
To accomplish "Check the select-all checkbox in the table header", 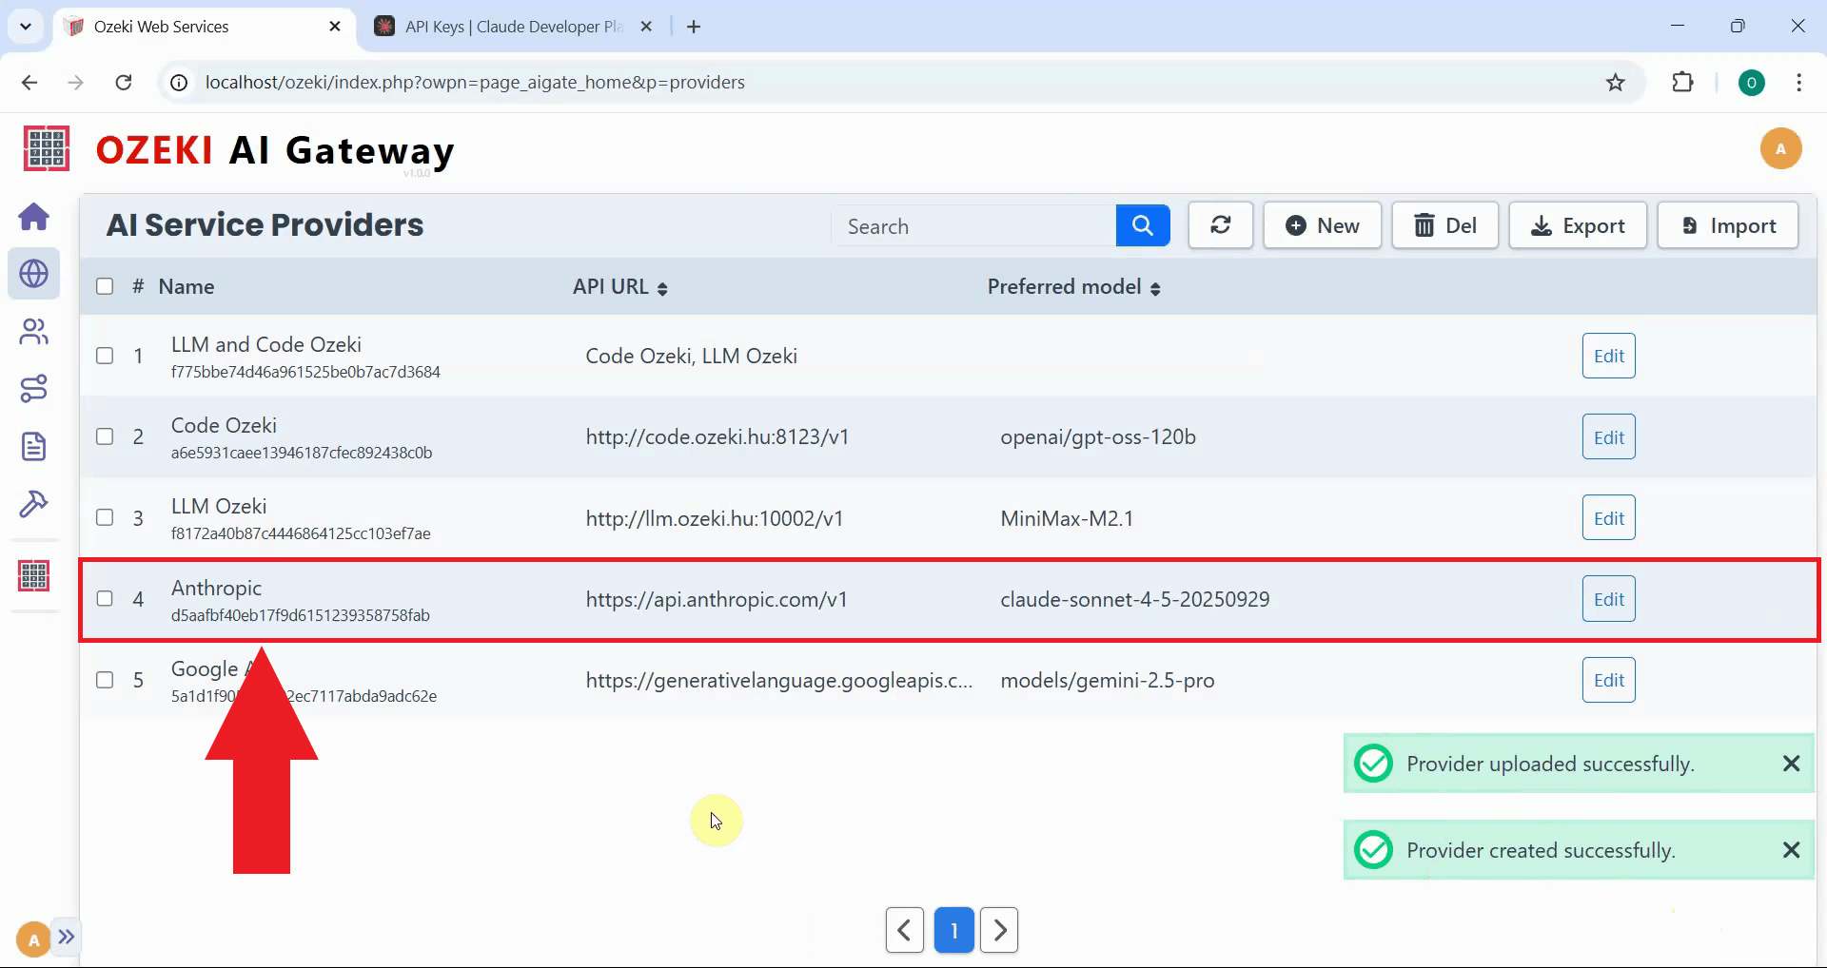I will (105, 286).
